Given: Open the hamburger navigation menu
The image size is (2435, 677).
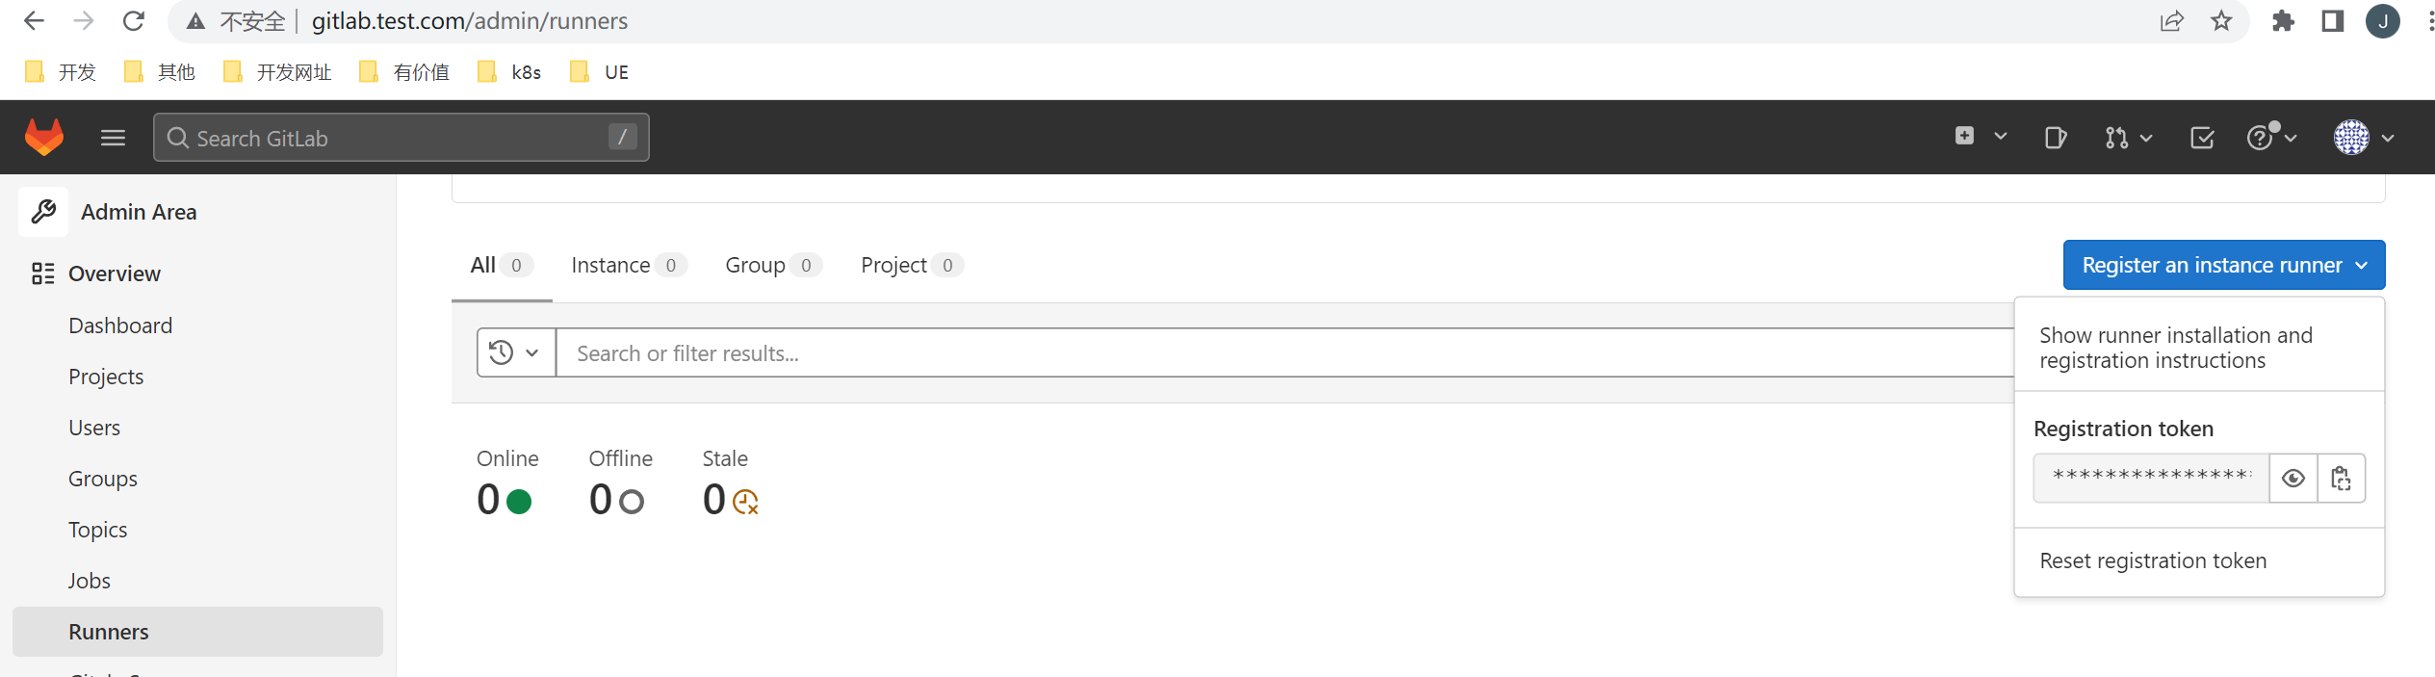Looking at the screenshot, I should 113,138.
